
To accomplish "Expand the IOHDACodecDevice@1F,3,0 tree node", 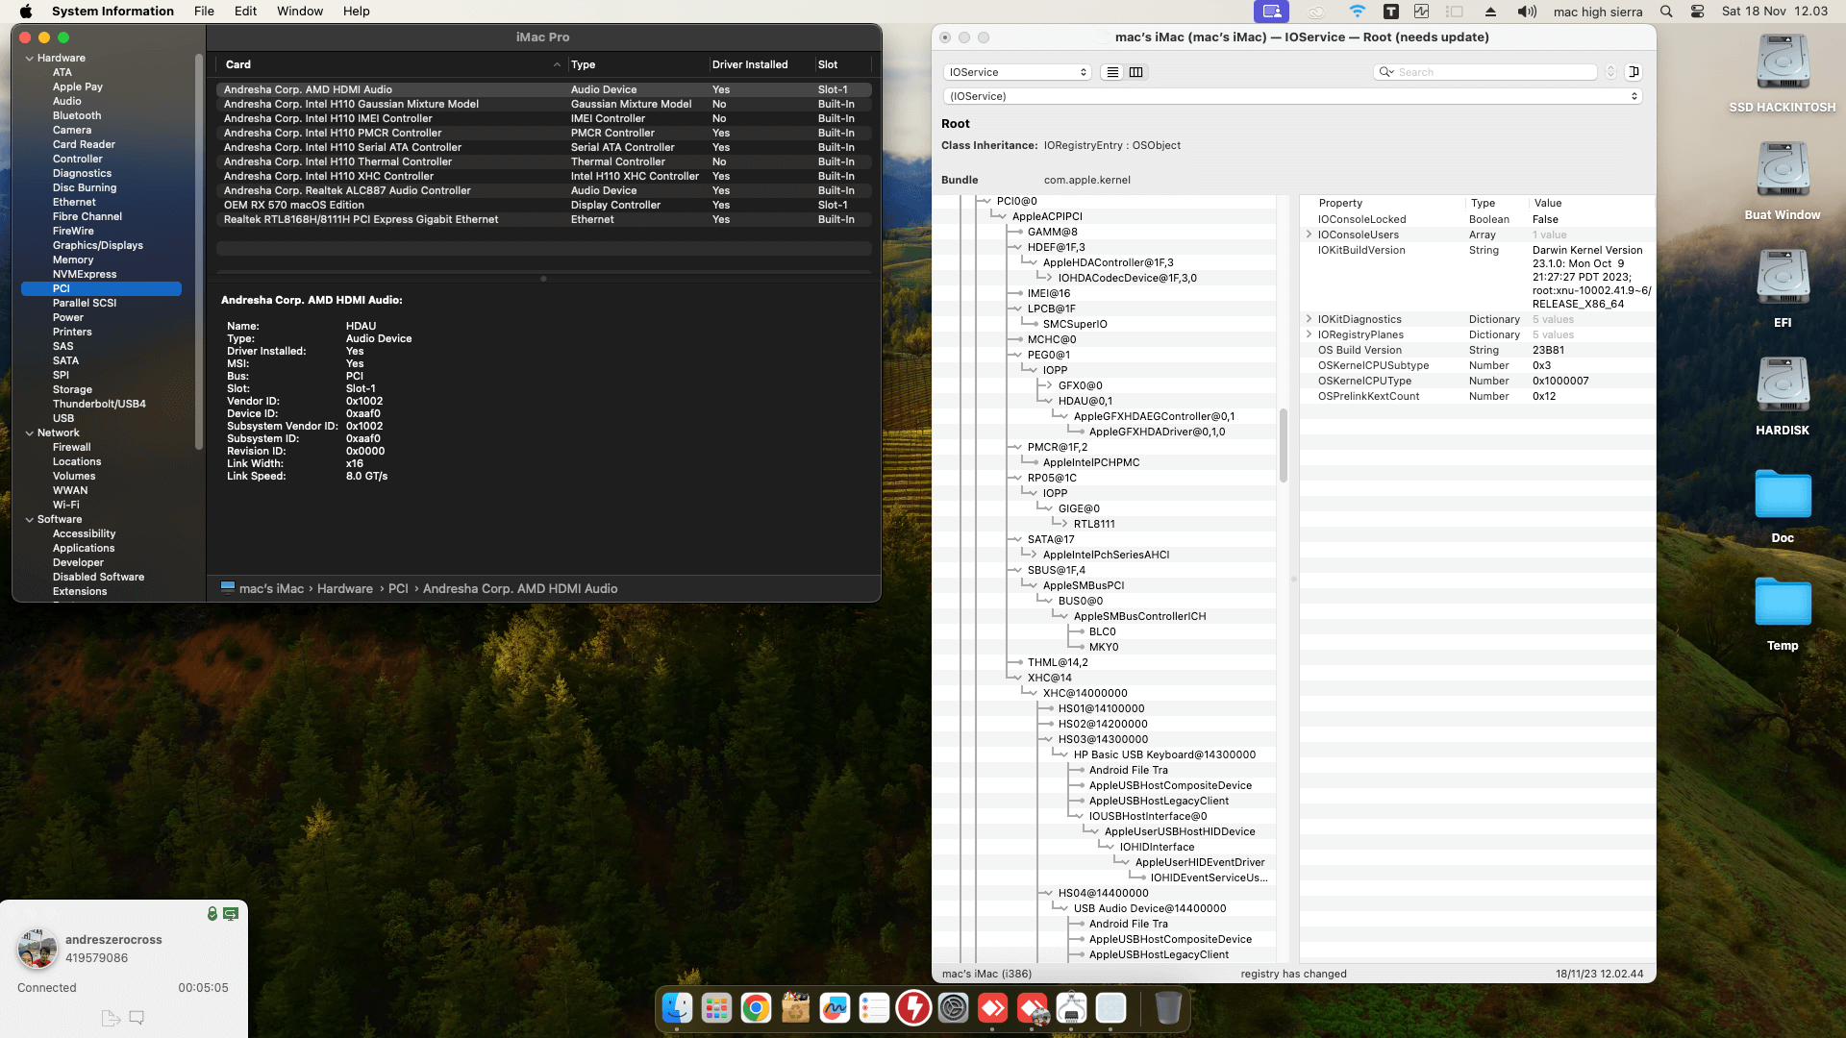I will [x=1049, y=278].
